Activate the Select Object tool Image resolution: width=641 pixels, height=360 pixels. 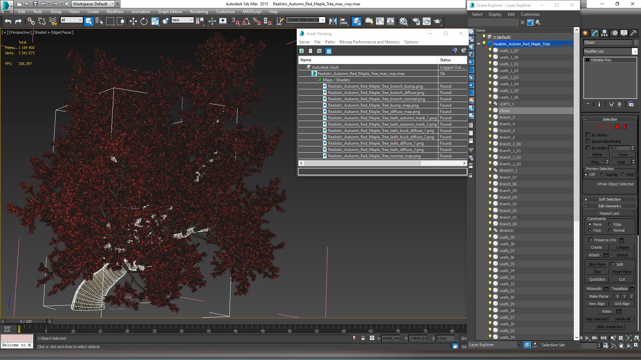tap(88, 21)
